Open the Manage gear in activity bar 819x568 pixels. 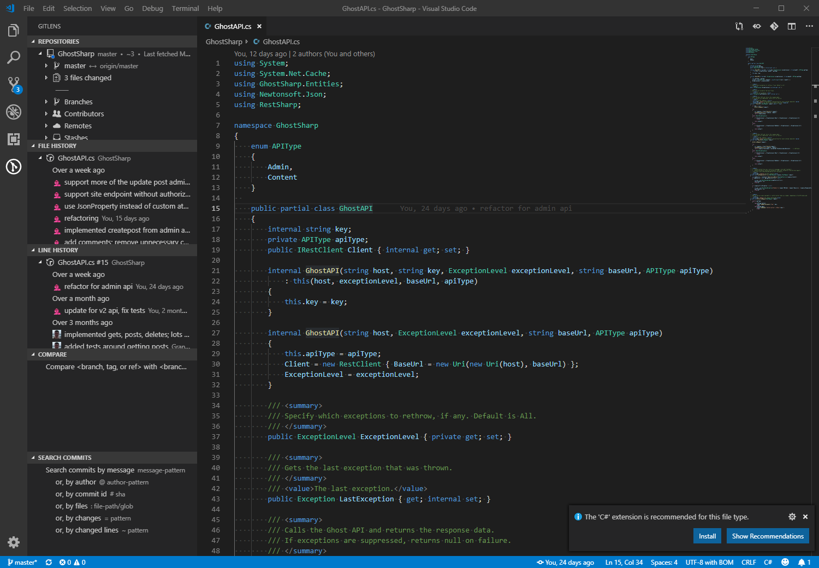[14, 542]
